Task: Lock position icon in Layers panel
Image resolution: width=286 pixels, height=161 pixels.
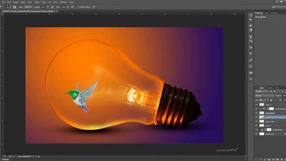Action: pyautogui.click(x=268, y=100)
